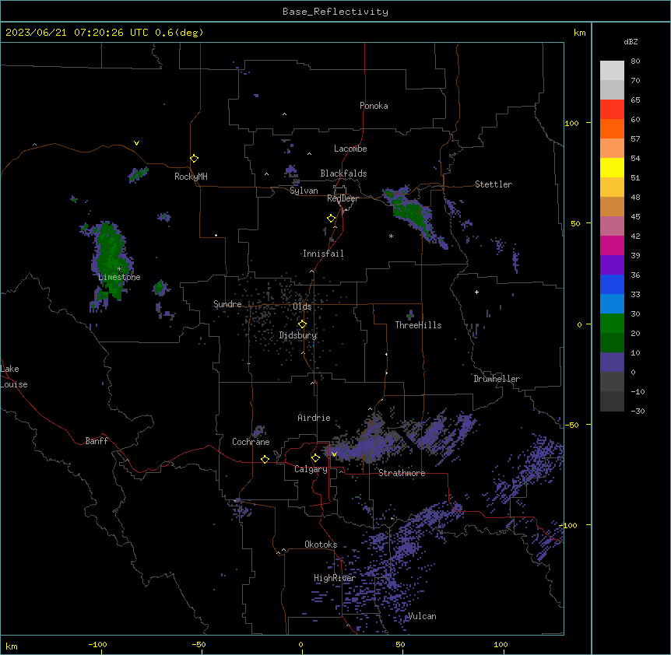Select the dark gray -10 to -30 legend swatch
The height and width of the screenshot is (655, 671).
pyautogui.click(x=612, y=401)
